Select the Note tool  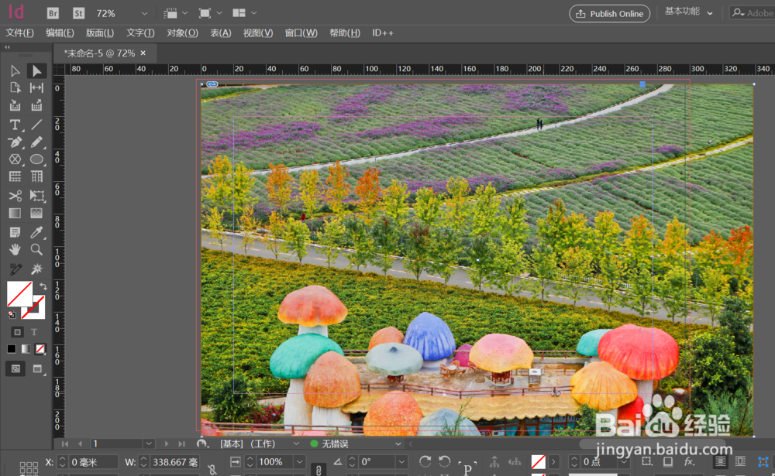[15, 232]
